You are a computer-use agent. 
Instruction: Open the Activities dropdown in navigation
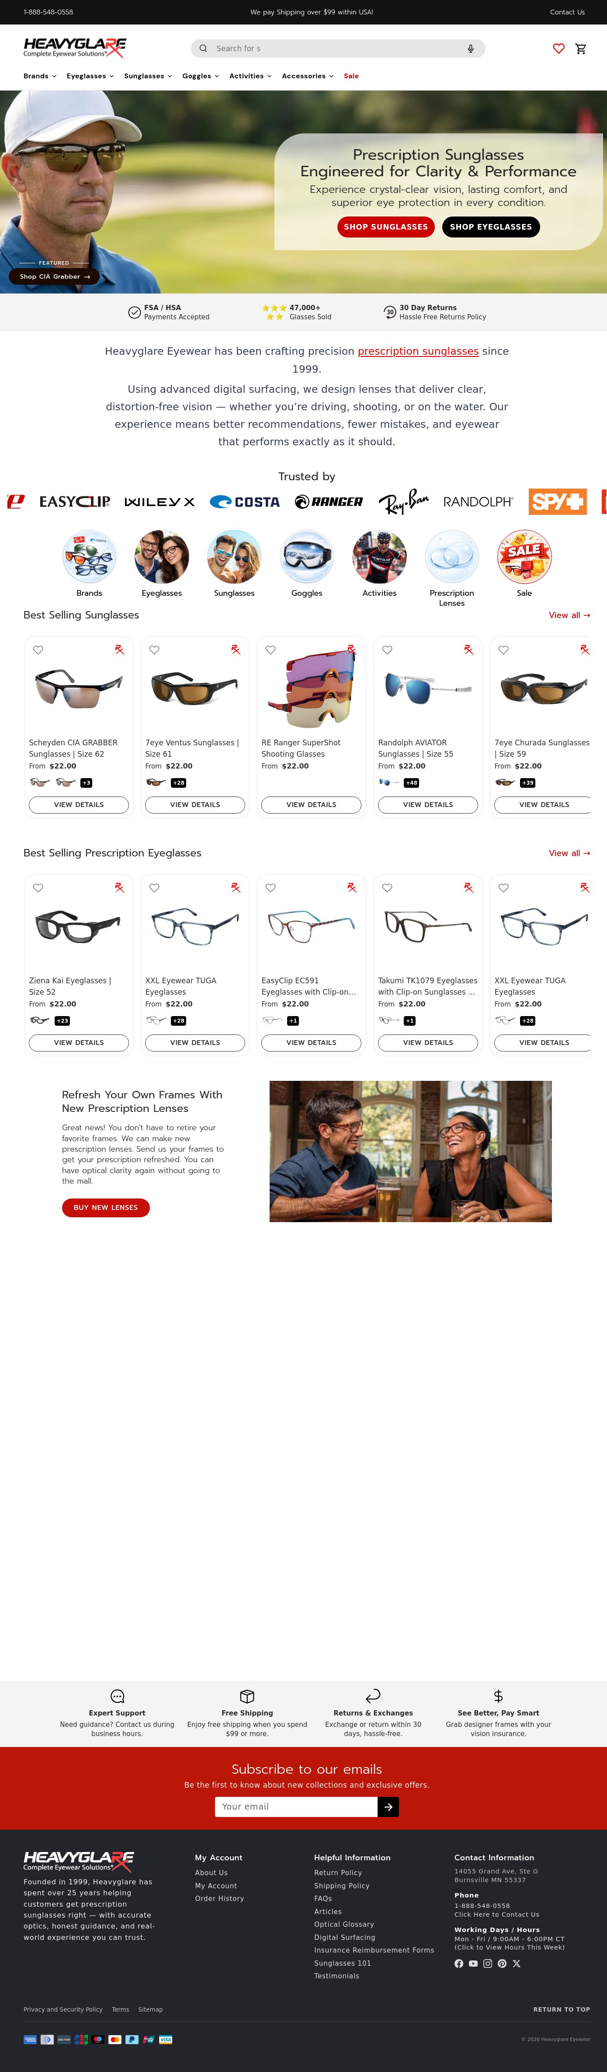click(x=250, y=76)
